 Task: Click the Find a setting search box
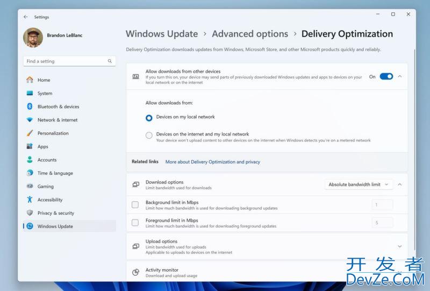coord(69,61)
